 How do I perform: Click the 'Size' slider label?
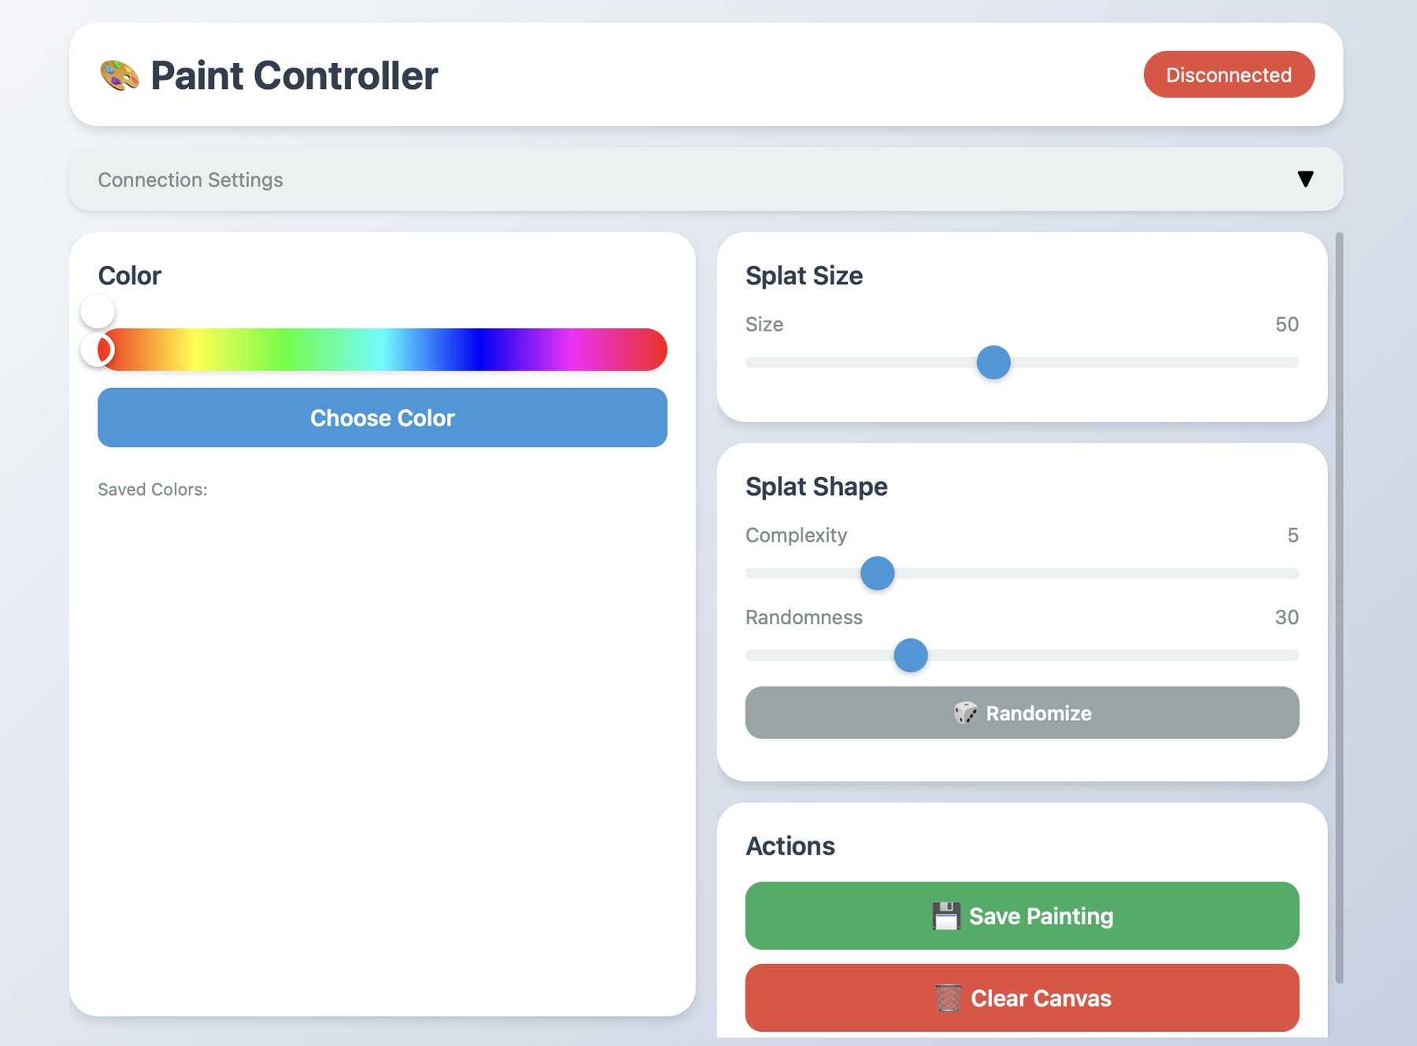click(764, 324)
